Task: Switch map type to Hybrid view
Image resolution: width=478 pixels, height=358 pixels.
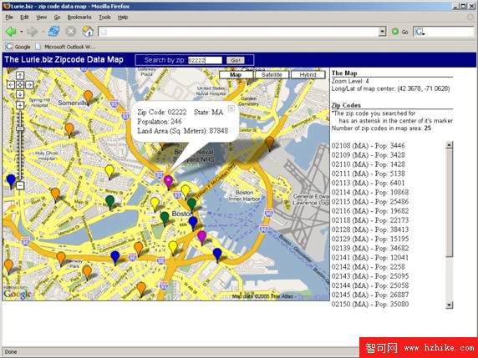Action: coord(308,75)
